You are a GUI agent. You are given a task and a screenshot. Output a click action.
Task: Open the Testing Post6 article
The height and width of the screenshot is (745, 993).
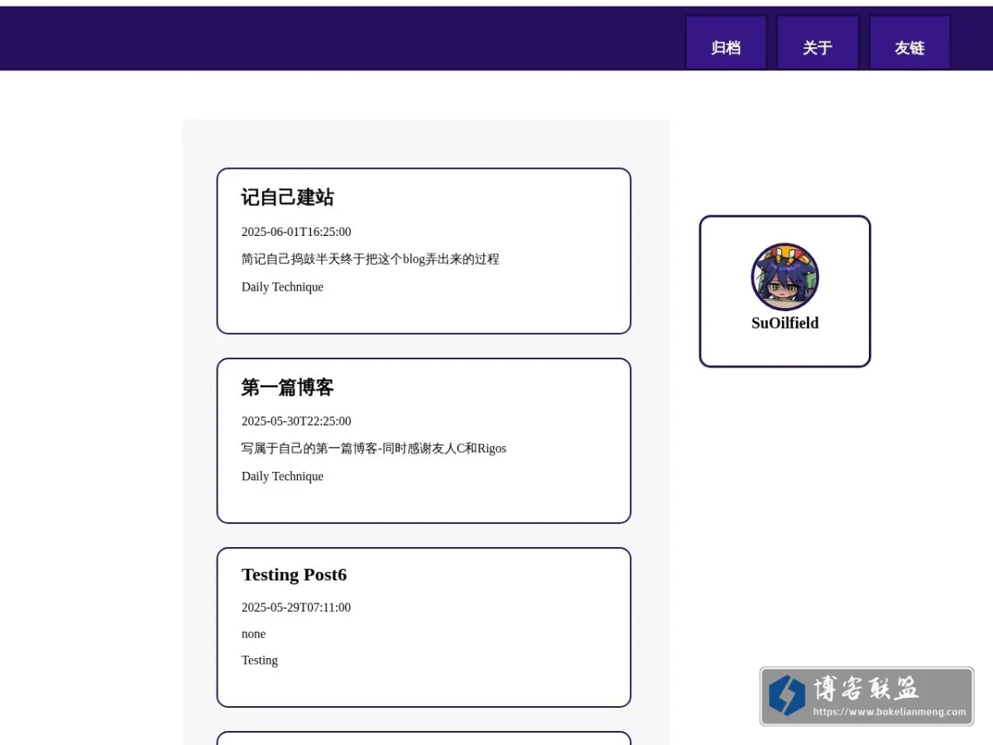click(294, 574)
